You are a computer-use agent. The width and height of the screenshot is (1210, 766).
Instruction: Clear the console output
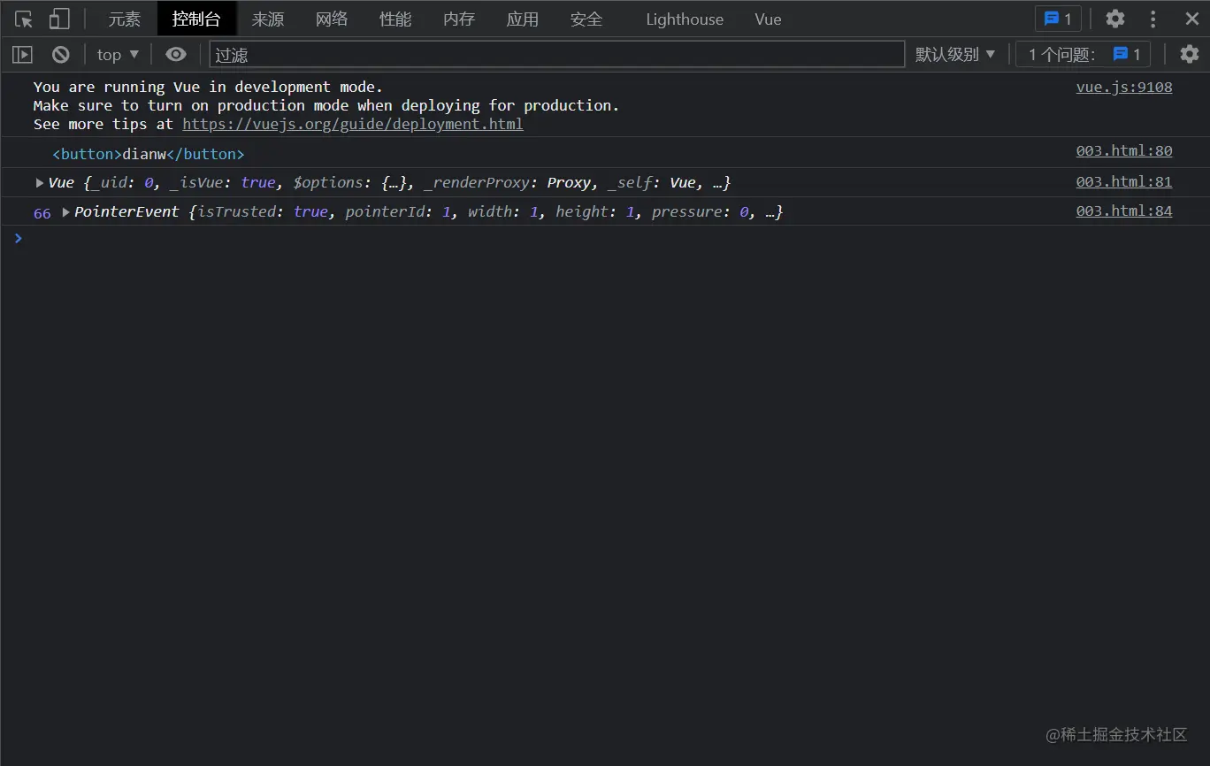click(x=60, y=54)
